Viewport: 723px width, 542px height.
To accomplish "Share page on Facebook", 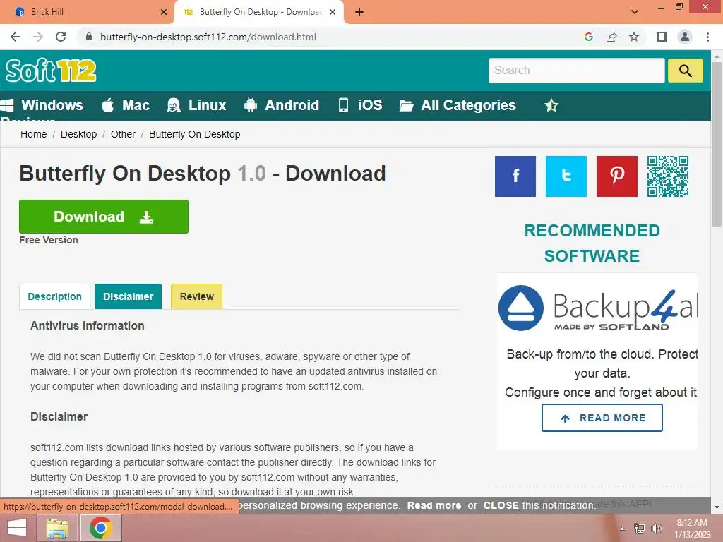I will coord(515,176).
